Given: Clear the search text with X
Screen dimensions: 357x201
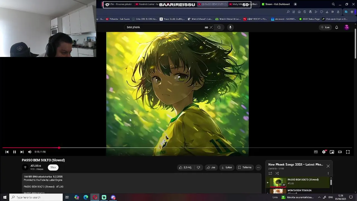Looking at the screenshot, I should pyautogui.click(x=211, y=27).
